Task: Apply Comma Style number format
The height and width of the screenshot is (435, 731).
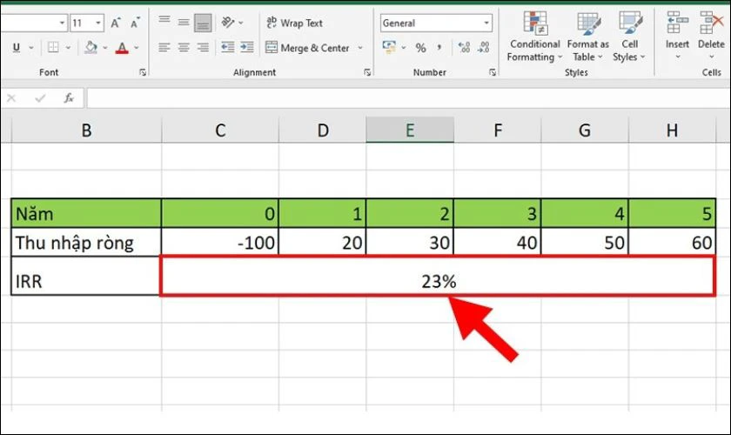Action: [439, 48]
